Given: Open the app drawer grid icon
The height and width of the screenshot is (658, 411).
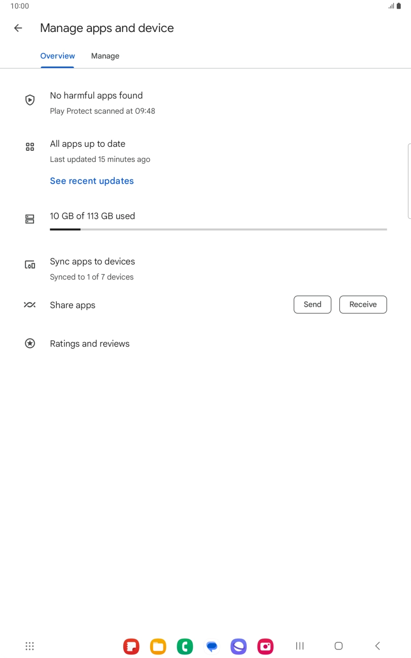Looking at the screenshot, I should coord(30,646).
